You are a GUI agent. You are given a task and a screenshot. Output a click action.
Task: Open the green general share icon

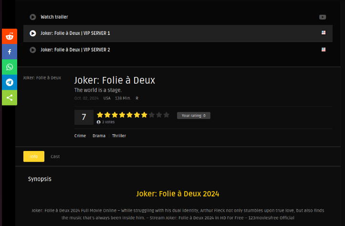pyautogui.click(x=9, y=97)
